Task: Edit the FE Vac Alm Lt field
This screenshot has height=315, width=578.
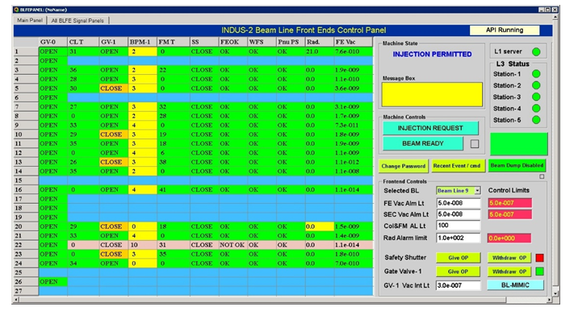Action: 459,203
